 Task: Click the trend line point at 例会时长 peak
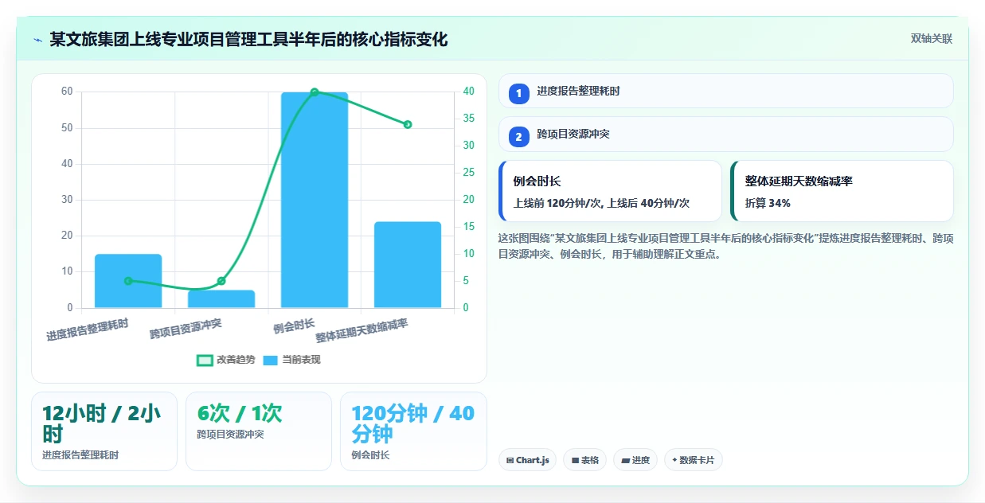click(315, 92)
